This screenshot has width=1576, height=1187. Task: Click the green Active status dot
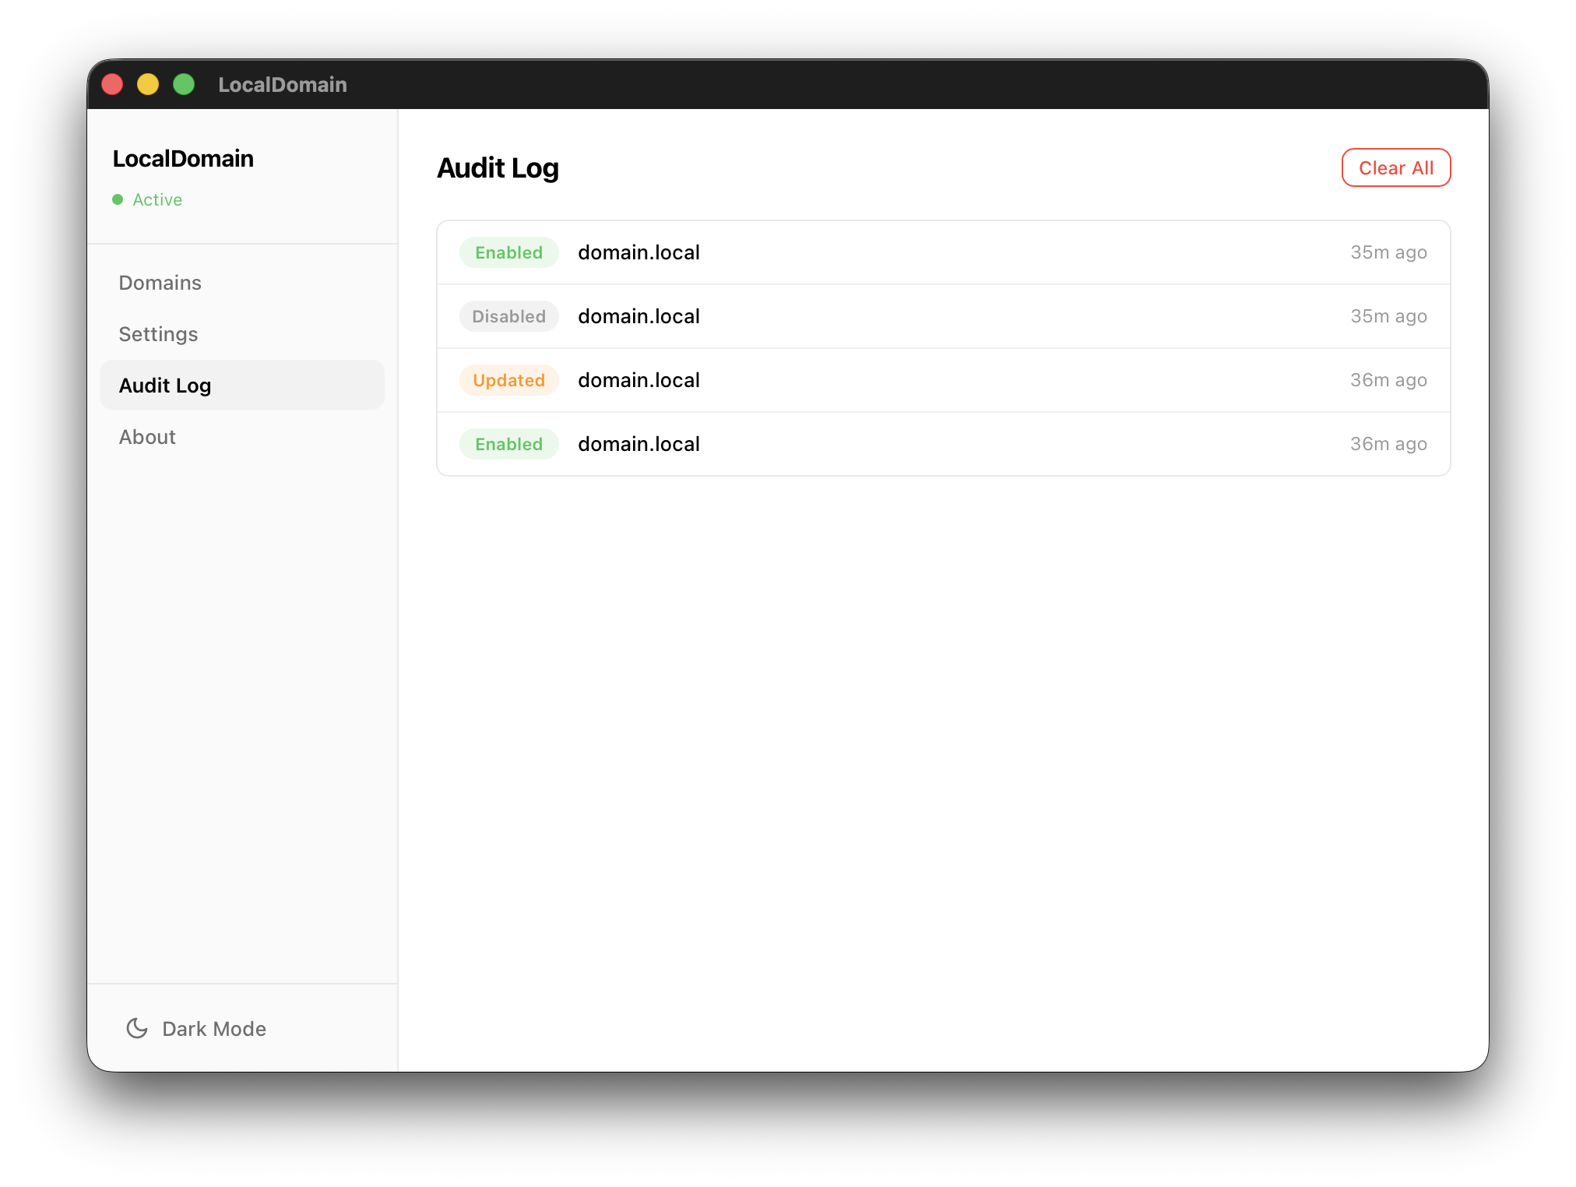(118, 199)
